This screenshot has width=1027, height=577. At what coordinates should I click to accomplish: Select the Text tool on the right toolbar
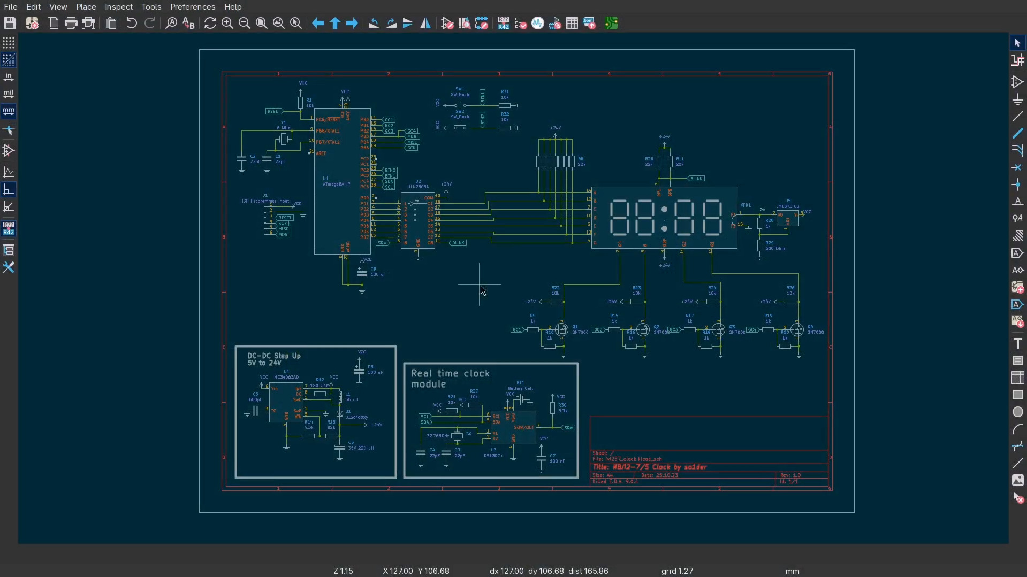(x=1017, y=343)
